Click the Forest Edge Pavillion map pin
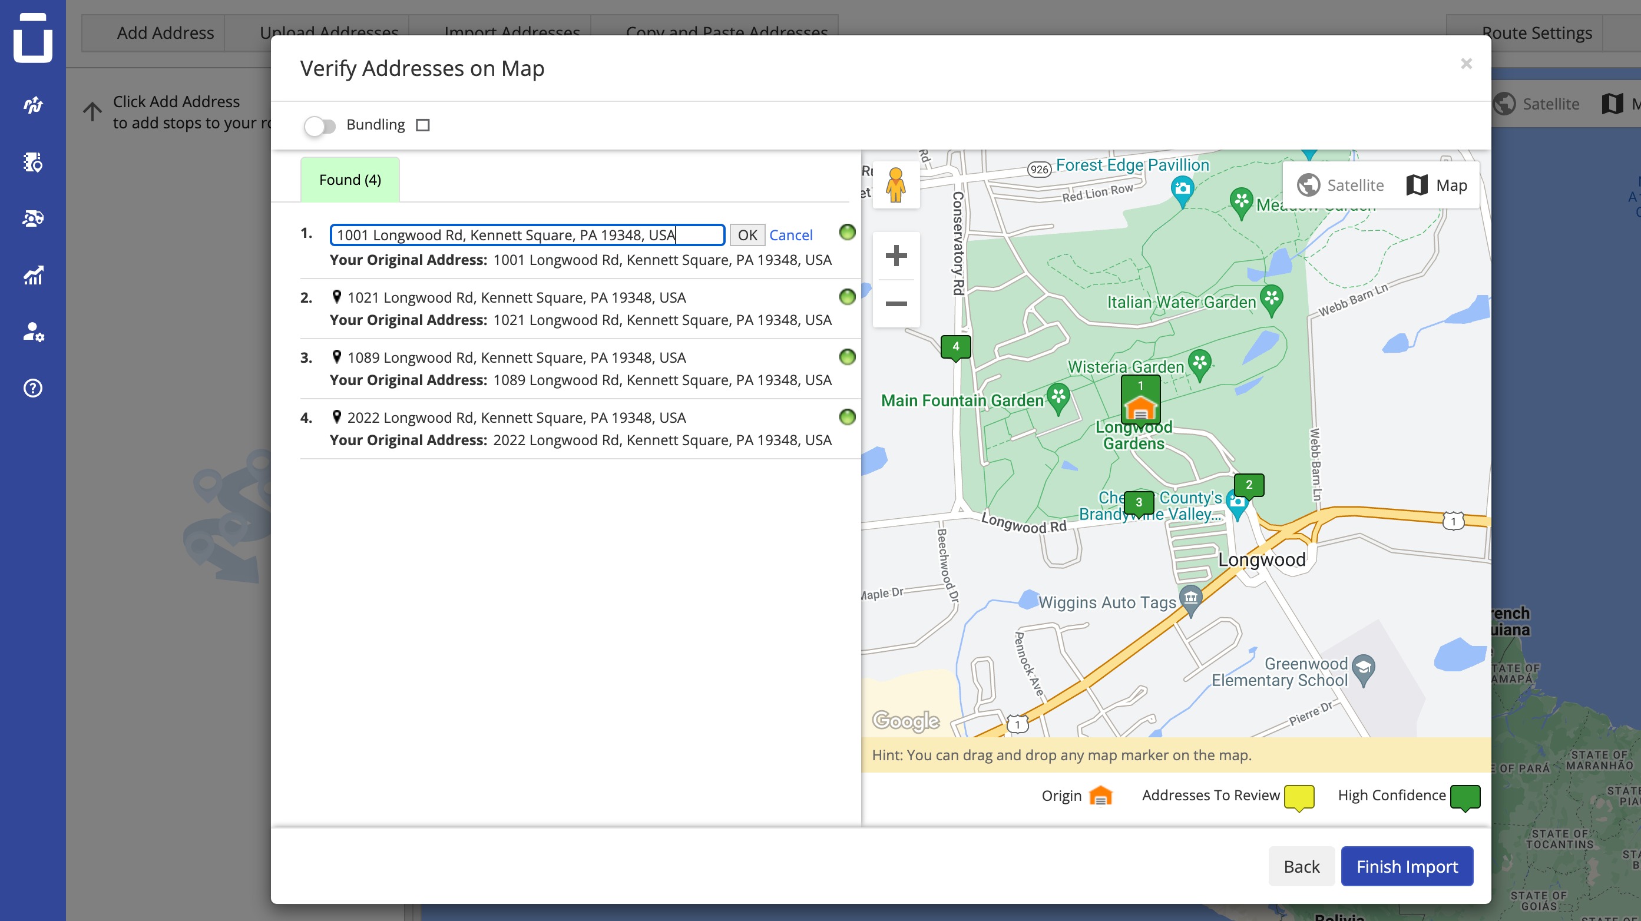The image size is (1641, 921). pos(1182,192)
